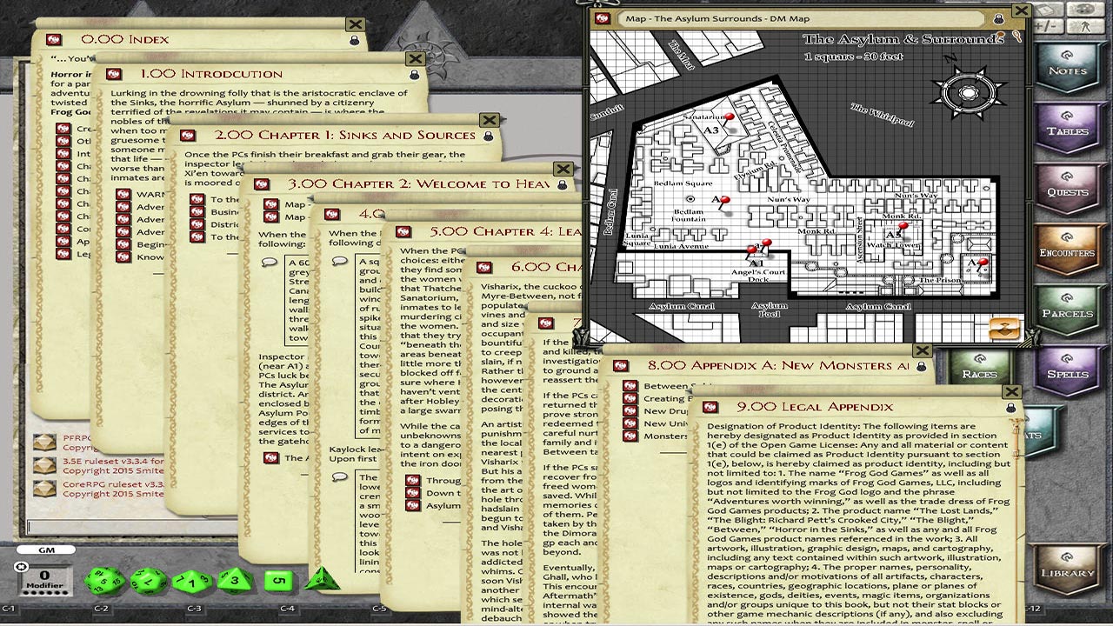This screenshot has height=626, width=1113.
Task: Toggle the lock on the 9.00 Legal Appendix window
Action: pyautogui.click(x=1011, y=408)
